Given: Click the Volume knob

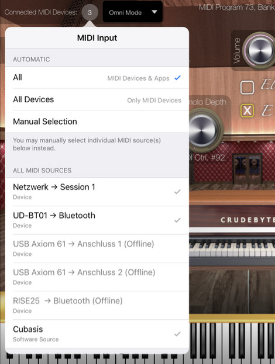Looking at the screenshot, I should tap(259, 50).
